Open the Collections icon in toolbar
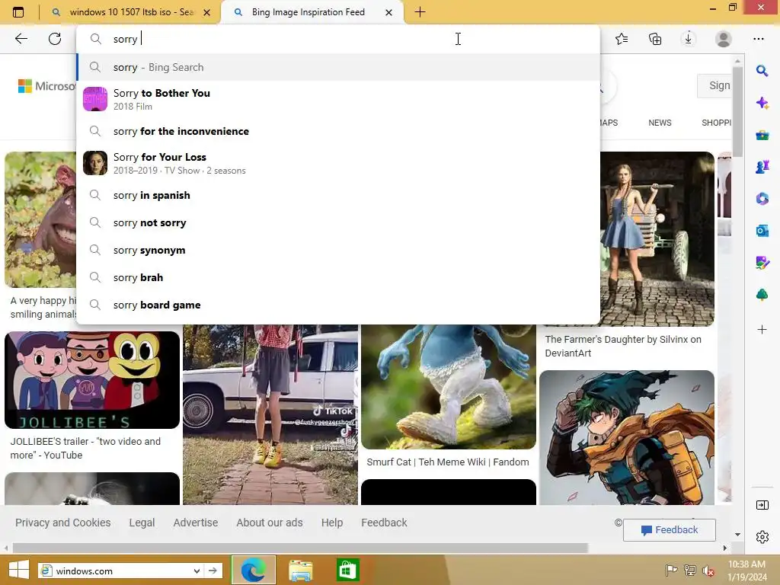780x585 pixels. [655, 39]
